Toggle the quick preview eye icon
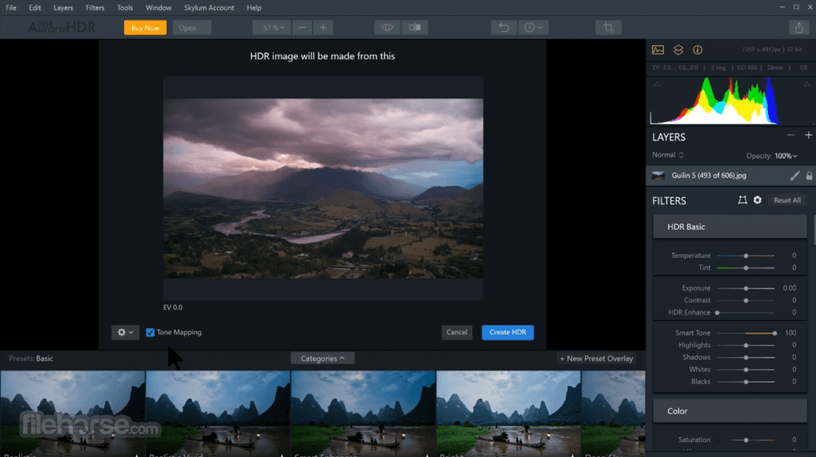 click(x=387, y=27)
